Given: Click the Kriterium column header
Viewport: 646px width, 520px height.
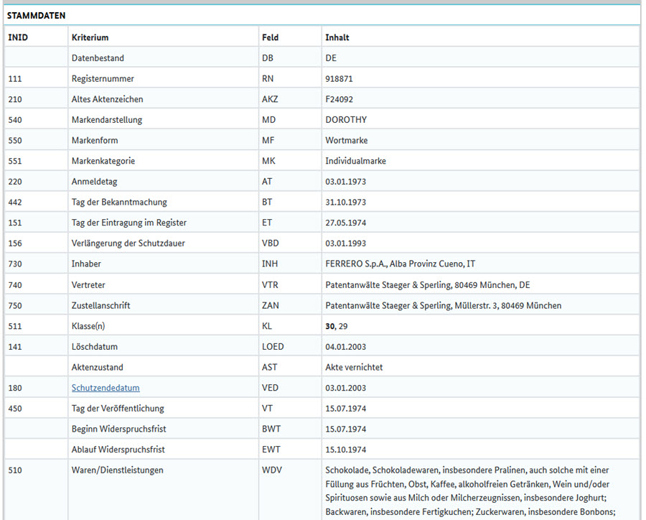Looking at the screenshot, I should (90, 37).
